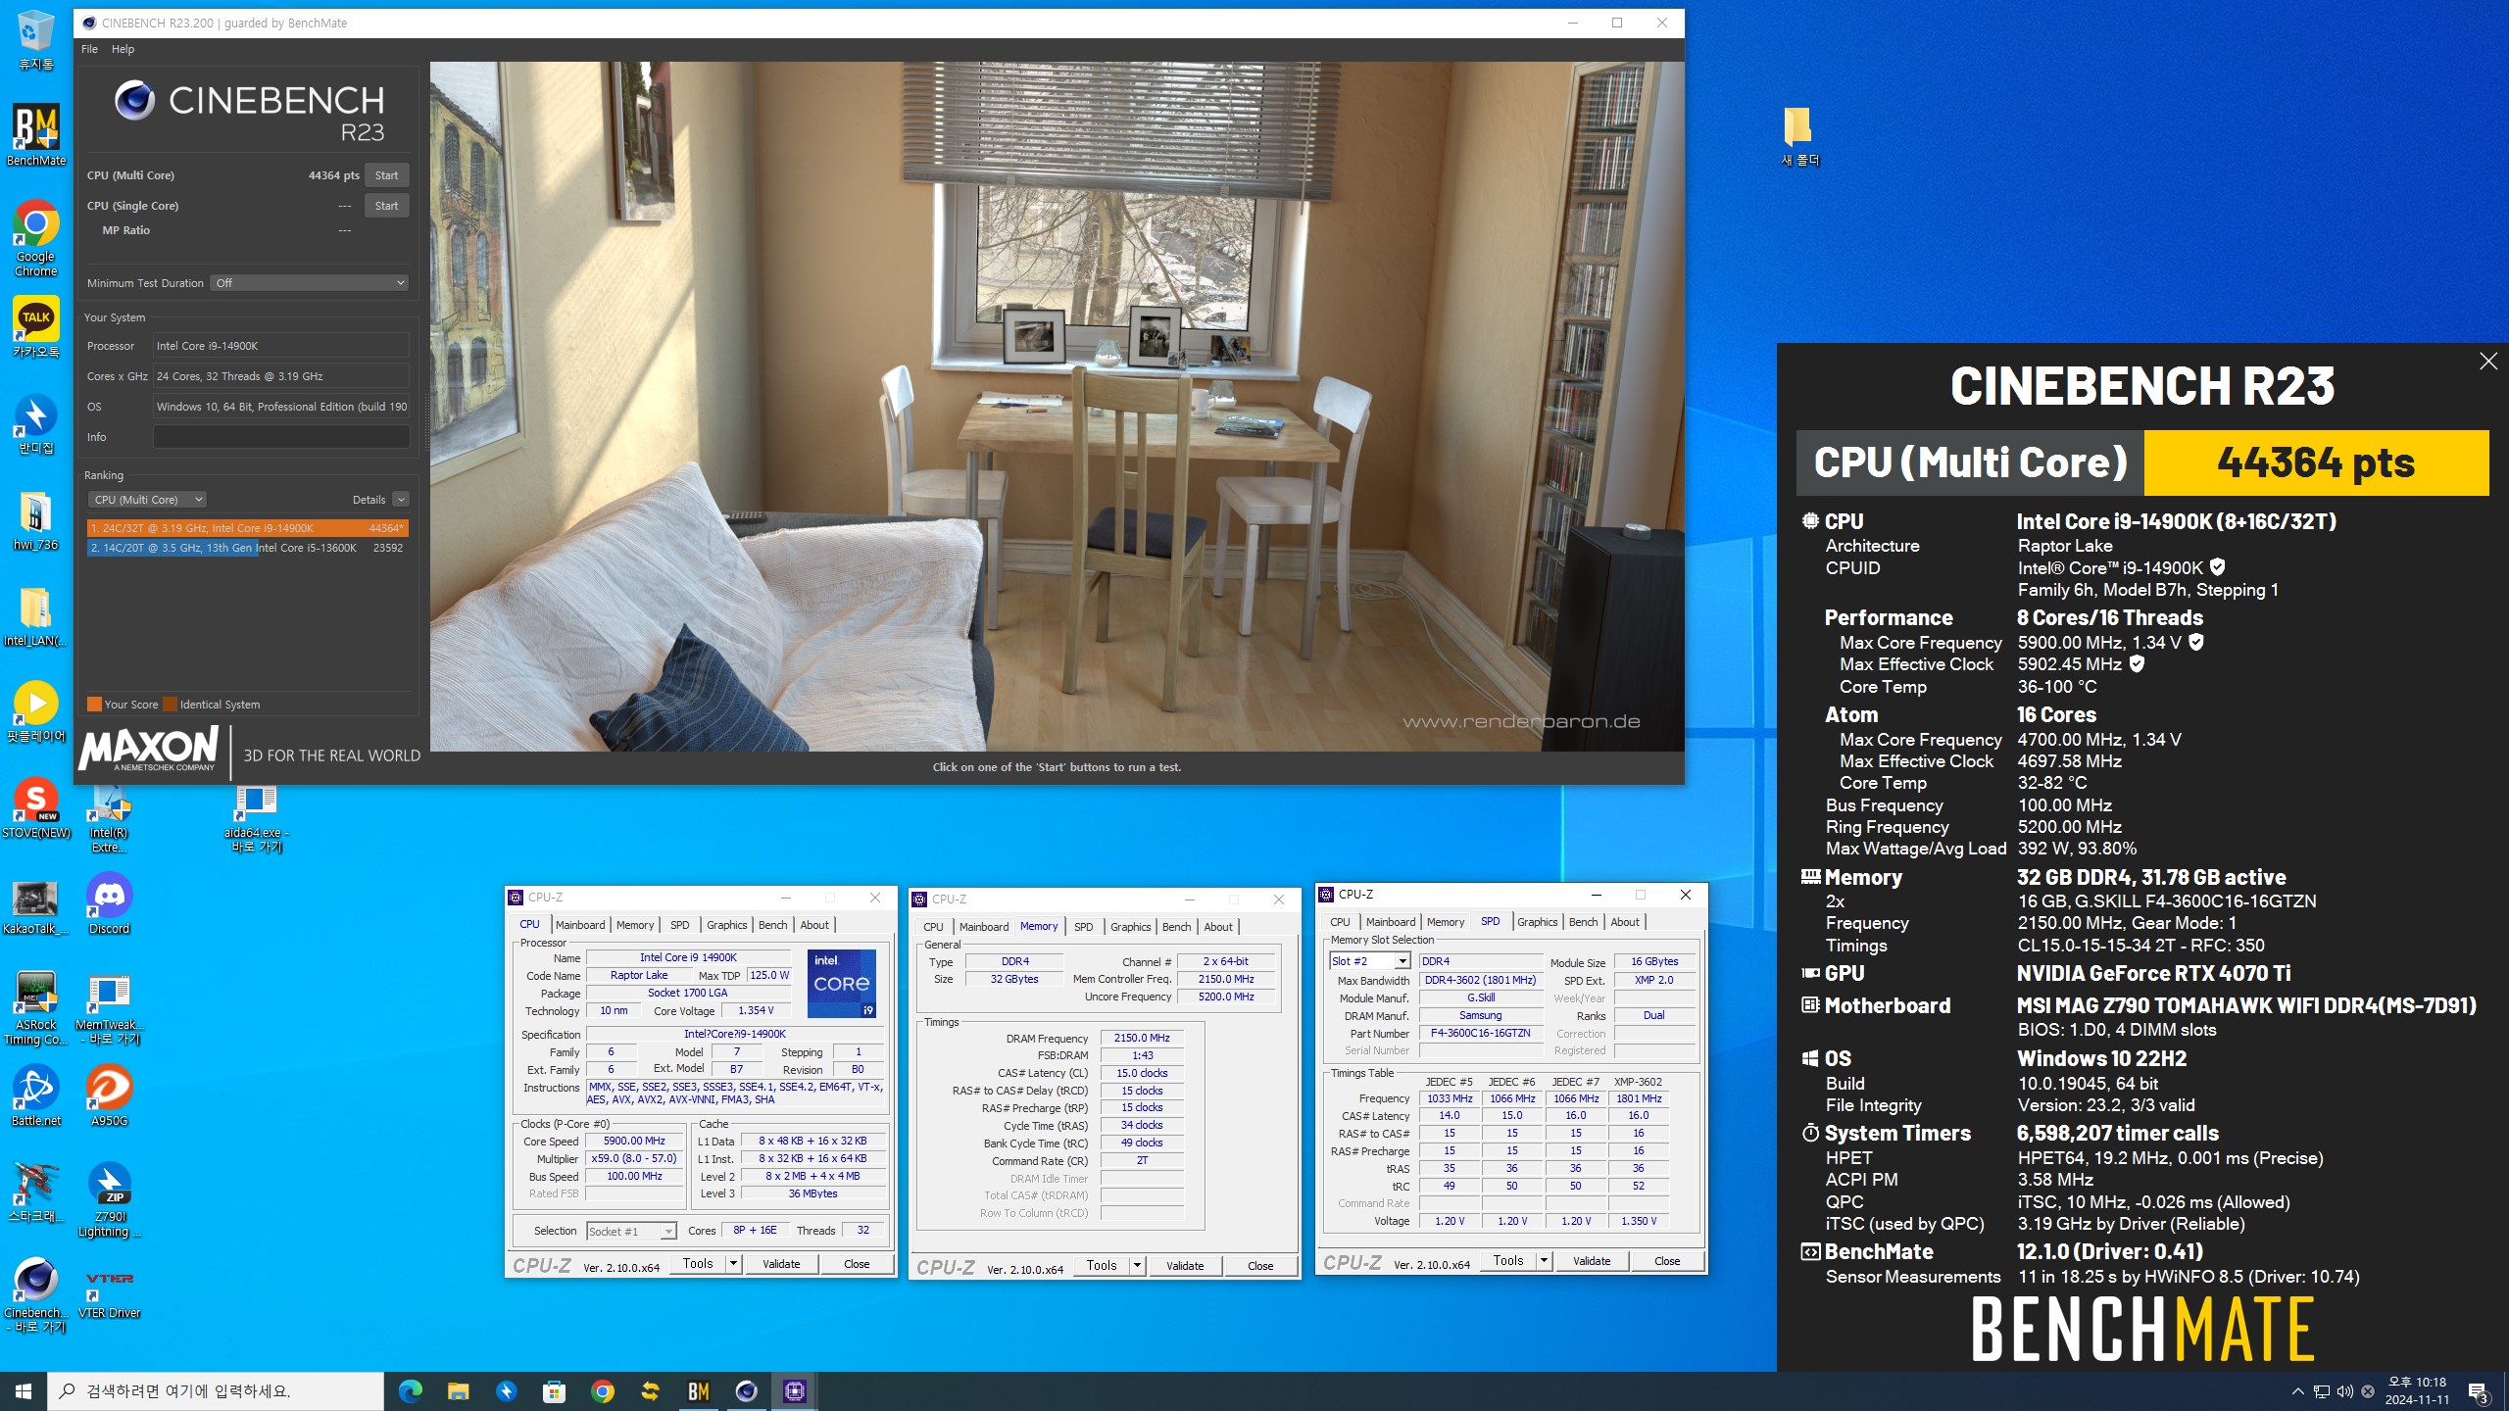
Task: Open Microsoft Store from the taskbar
Action: point(555,1391)
